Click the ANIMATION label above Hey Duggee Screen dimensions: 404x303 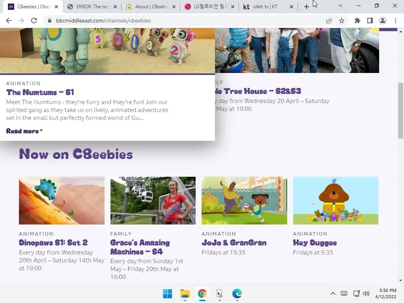coord(310,234)
